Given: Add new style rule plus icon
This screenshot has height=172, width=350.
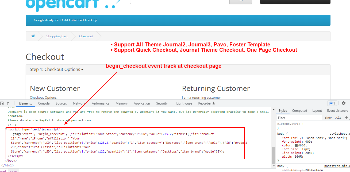Looking at the screenshot, I should 347,118.
